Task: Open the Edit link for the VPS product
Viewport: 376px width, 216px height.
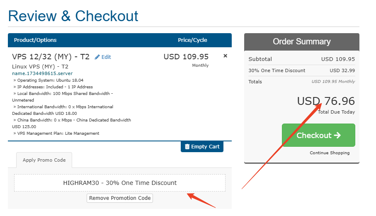Action: 106,57
